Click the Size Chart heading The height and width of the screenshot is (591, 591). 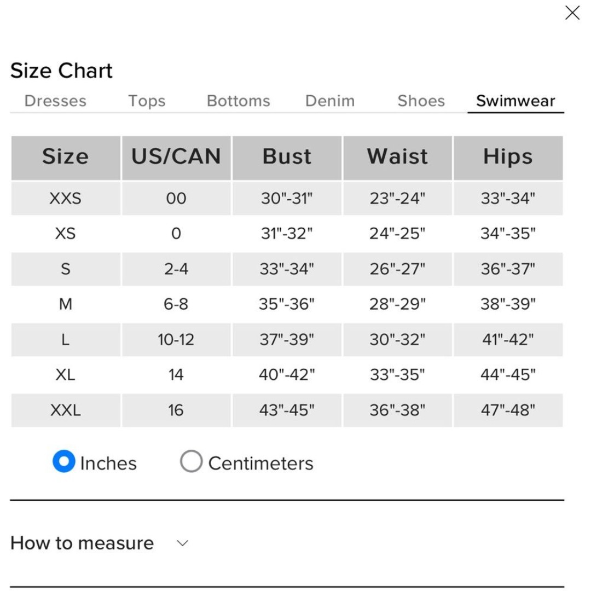tap(61, 71)
